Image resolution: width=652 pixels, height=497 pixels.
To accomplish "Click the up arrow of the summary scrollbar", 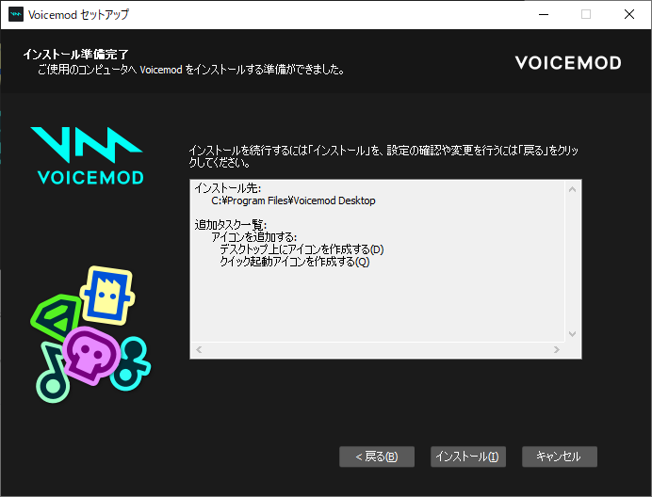I will point(572,189).
